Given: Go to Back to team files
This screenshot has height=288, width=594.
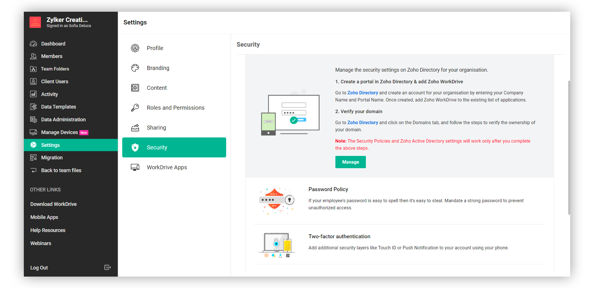Looking at the screenshot, I should 61,170.
